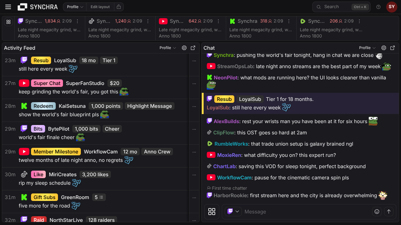
Task: Open the hamburger main menu
Action: [x=8, y=7]
